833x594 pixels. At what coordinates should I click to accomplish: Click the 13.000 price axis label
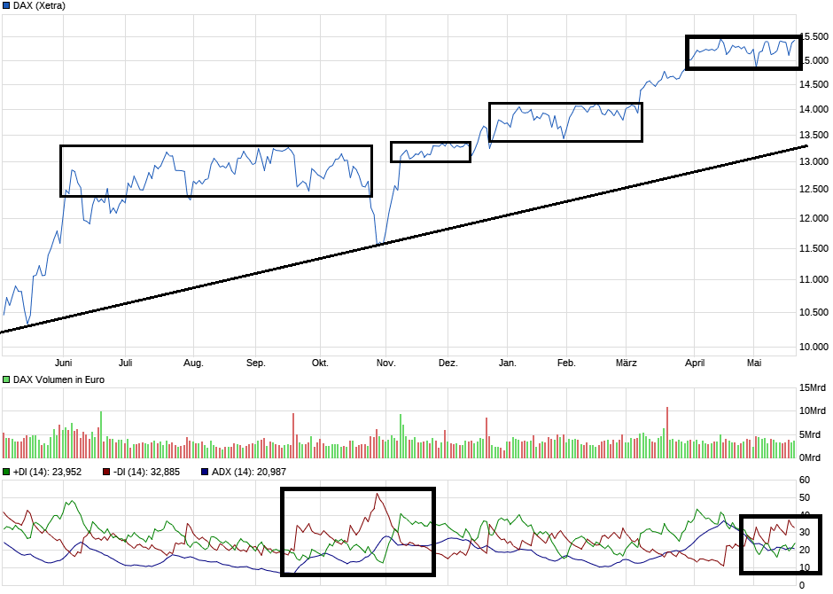[x=814, y=161]
